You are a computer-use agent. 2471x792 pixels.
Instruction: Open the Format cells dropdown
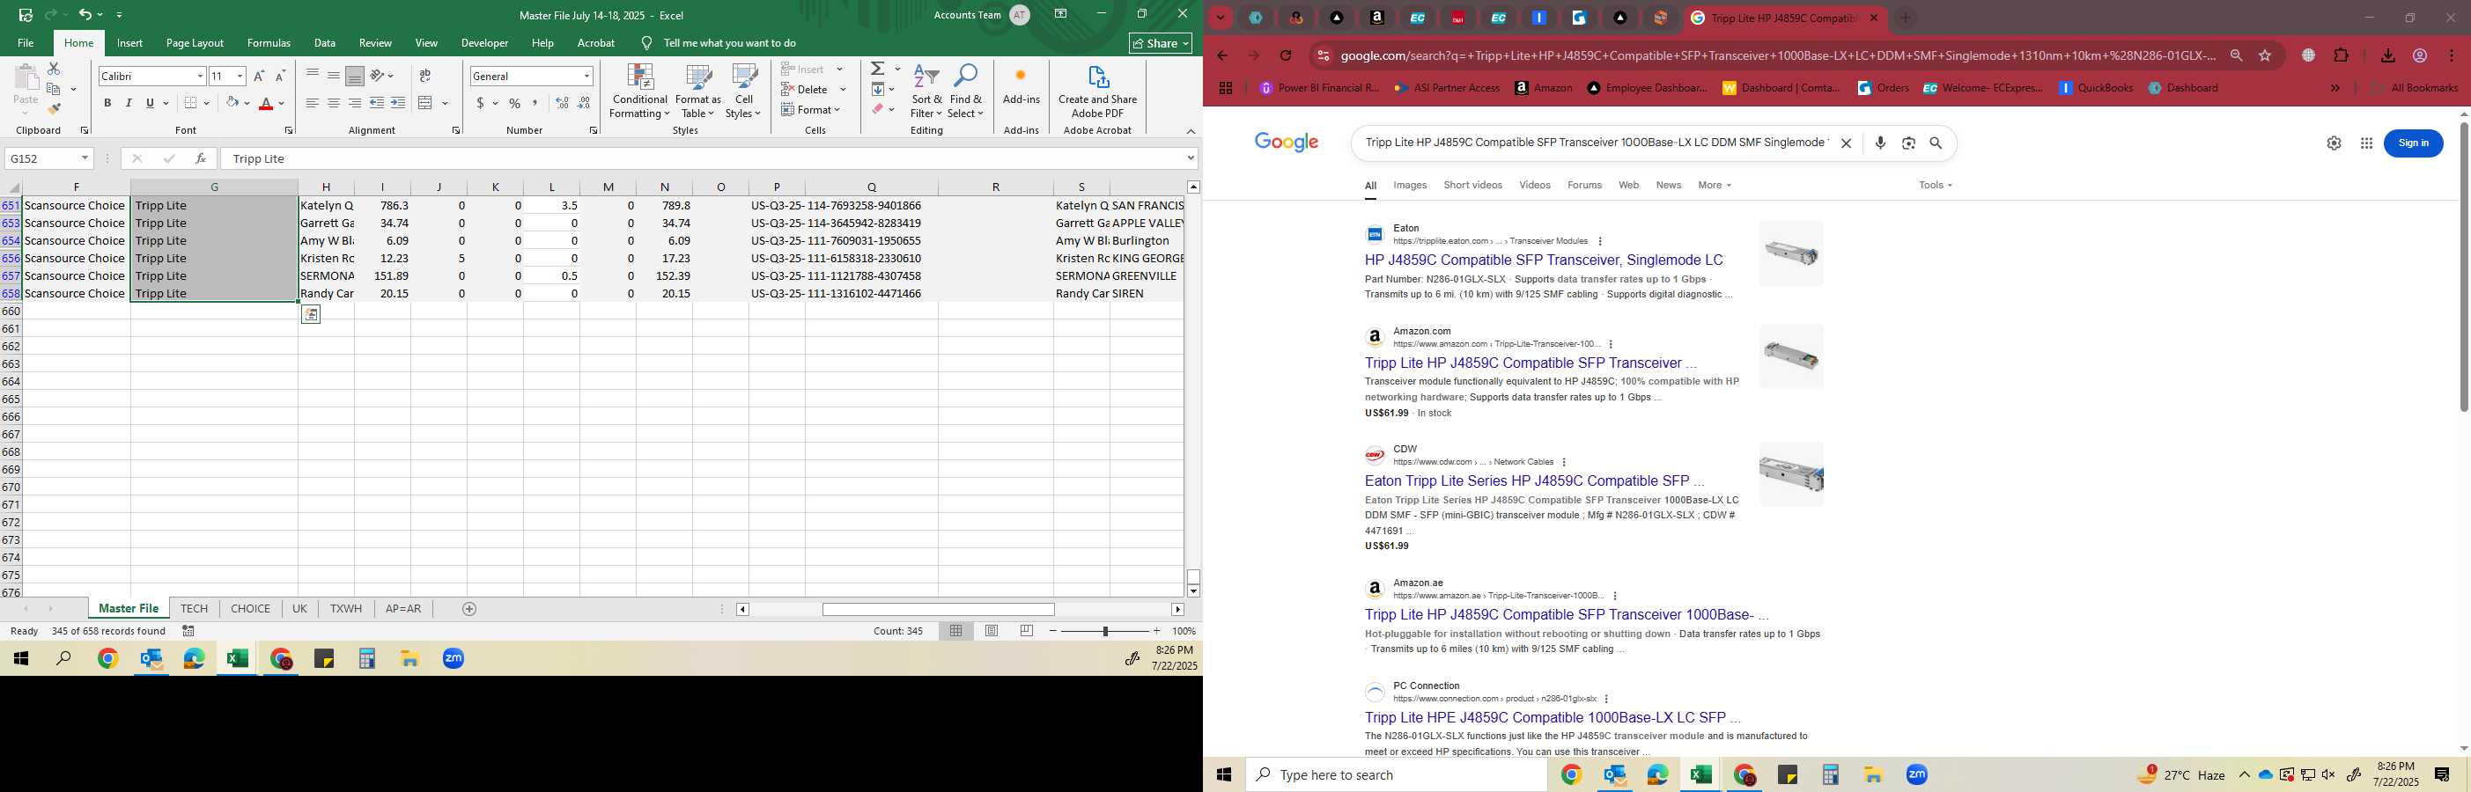coord(812,109)
